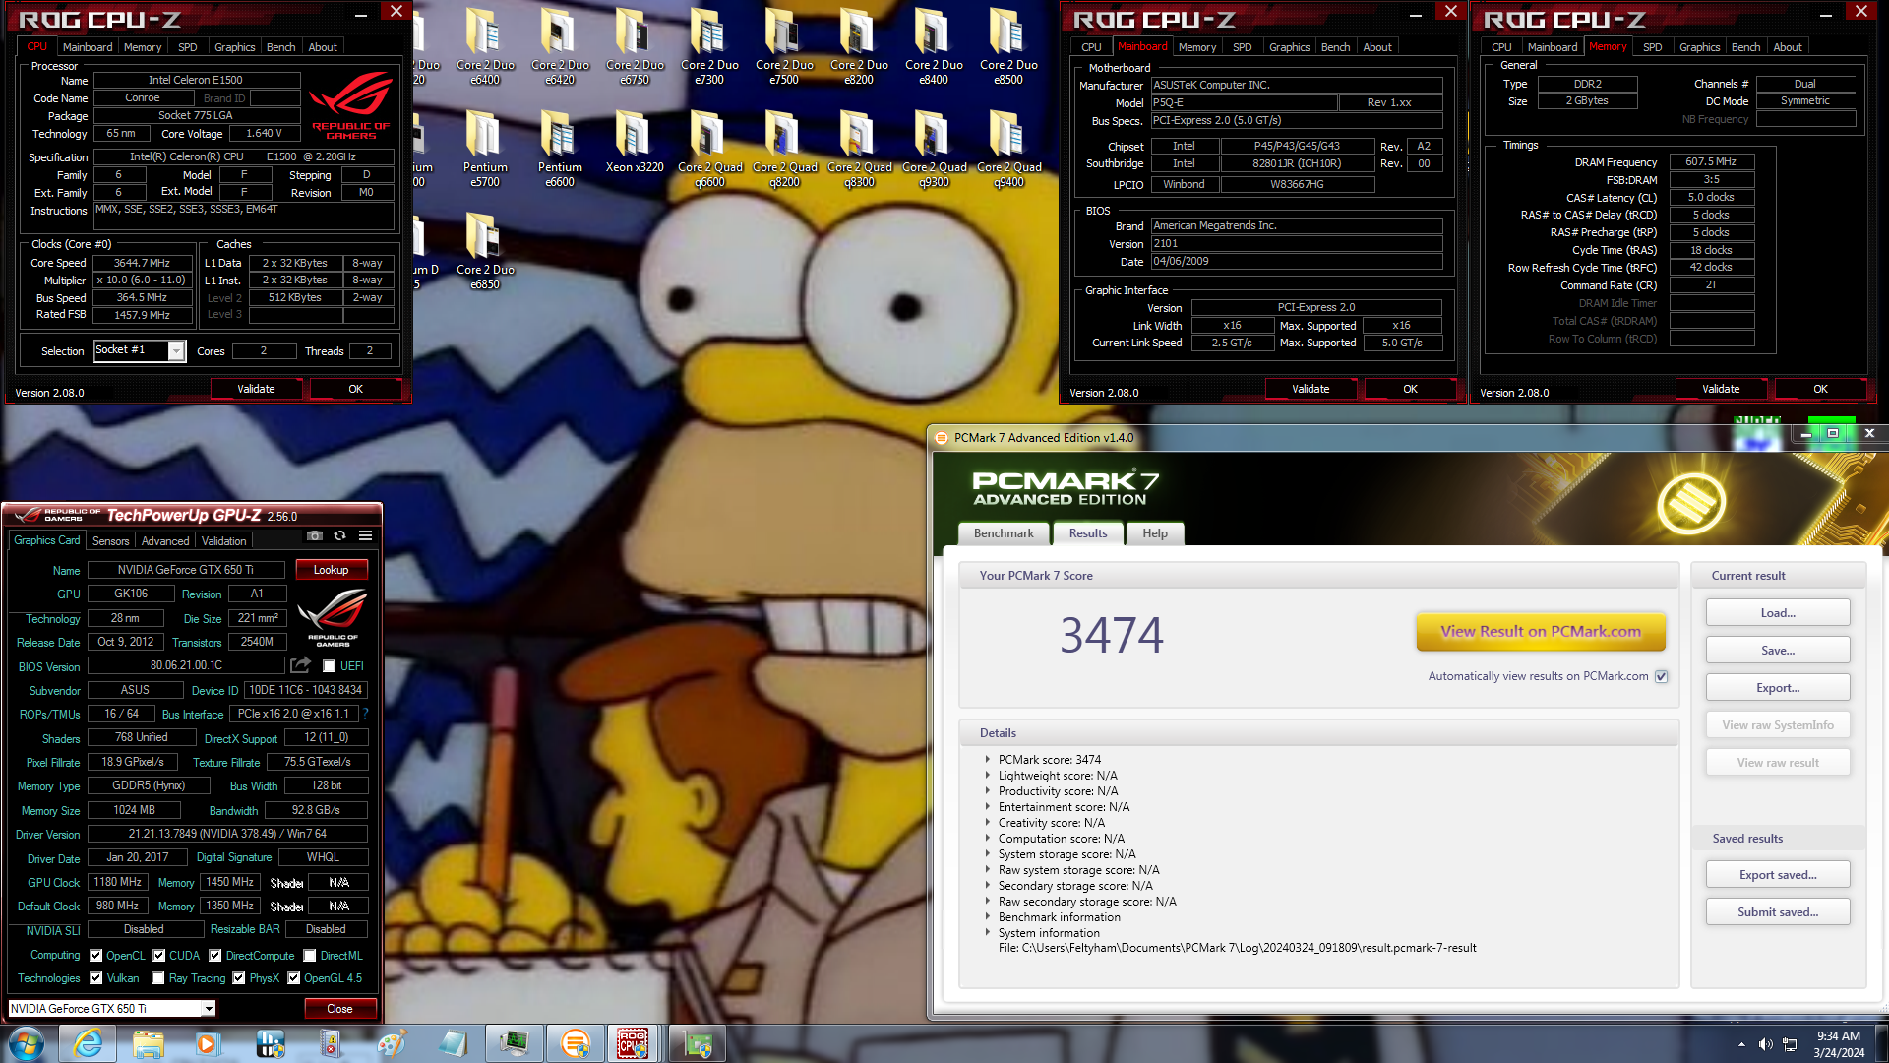Click View Result on PCMark.com
Screen dimensions: 1889x1063
point(1541,632)
